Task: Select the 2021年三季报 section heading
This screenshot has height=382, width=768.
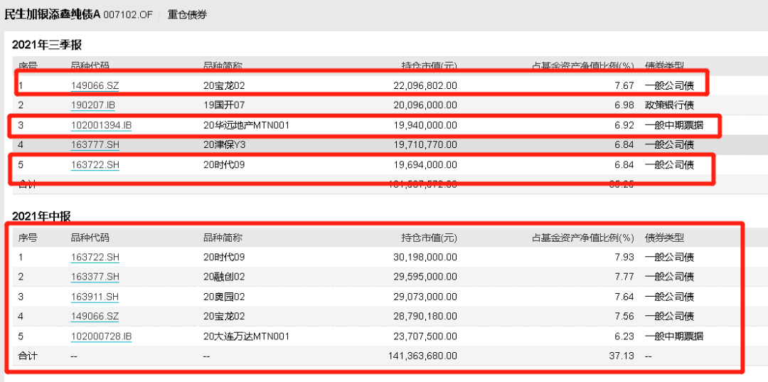Action: click(47, 45)
